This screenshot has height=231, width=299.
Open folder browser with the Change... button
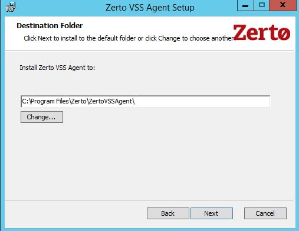(42, 117)
